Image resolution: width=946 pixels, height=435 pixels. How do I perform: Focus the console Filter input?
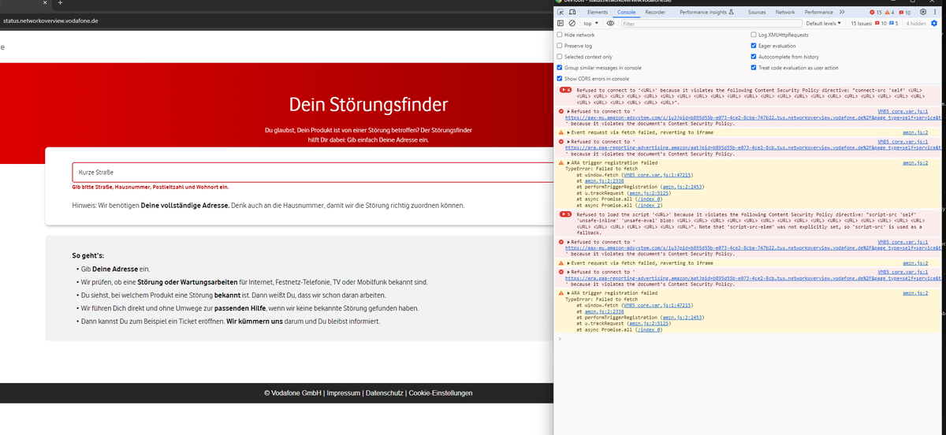click(x=709, y=24)
